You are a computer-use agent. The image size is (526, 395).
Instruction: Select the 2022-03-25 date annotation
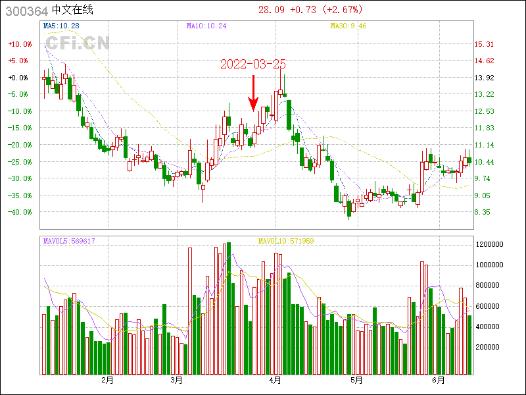coord(253,64)
